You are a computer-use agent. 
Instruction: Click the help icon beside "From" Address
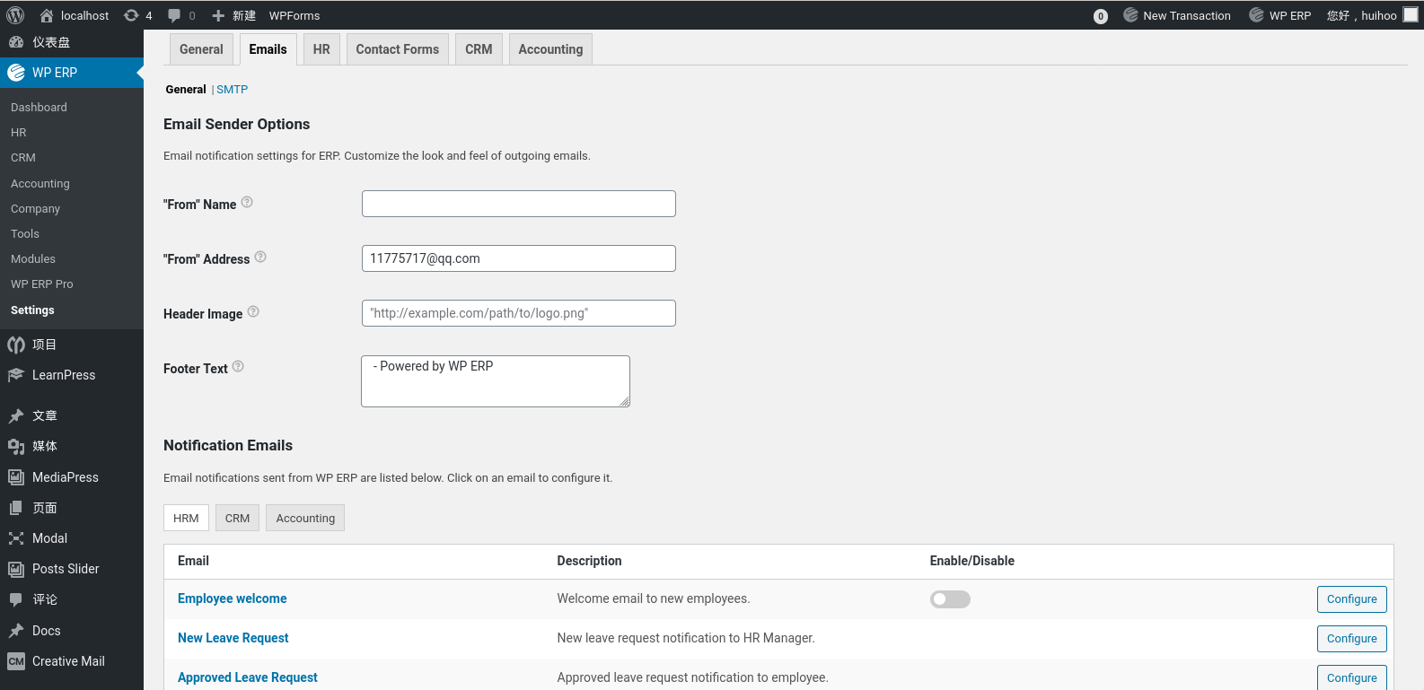(260, 257)
